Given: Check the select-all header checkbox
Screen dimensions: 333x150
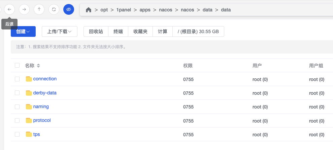Looking at the screenshot, I should click(x=17, y=65).
